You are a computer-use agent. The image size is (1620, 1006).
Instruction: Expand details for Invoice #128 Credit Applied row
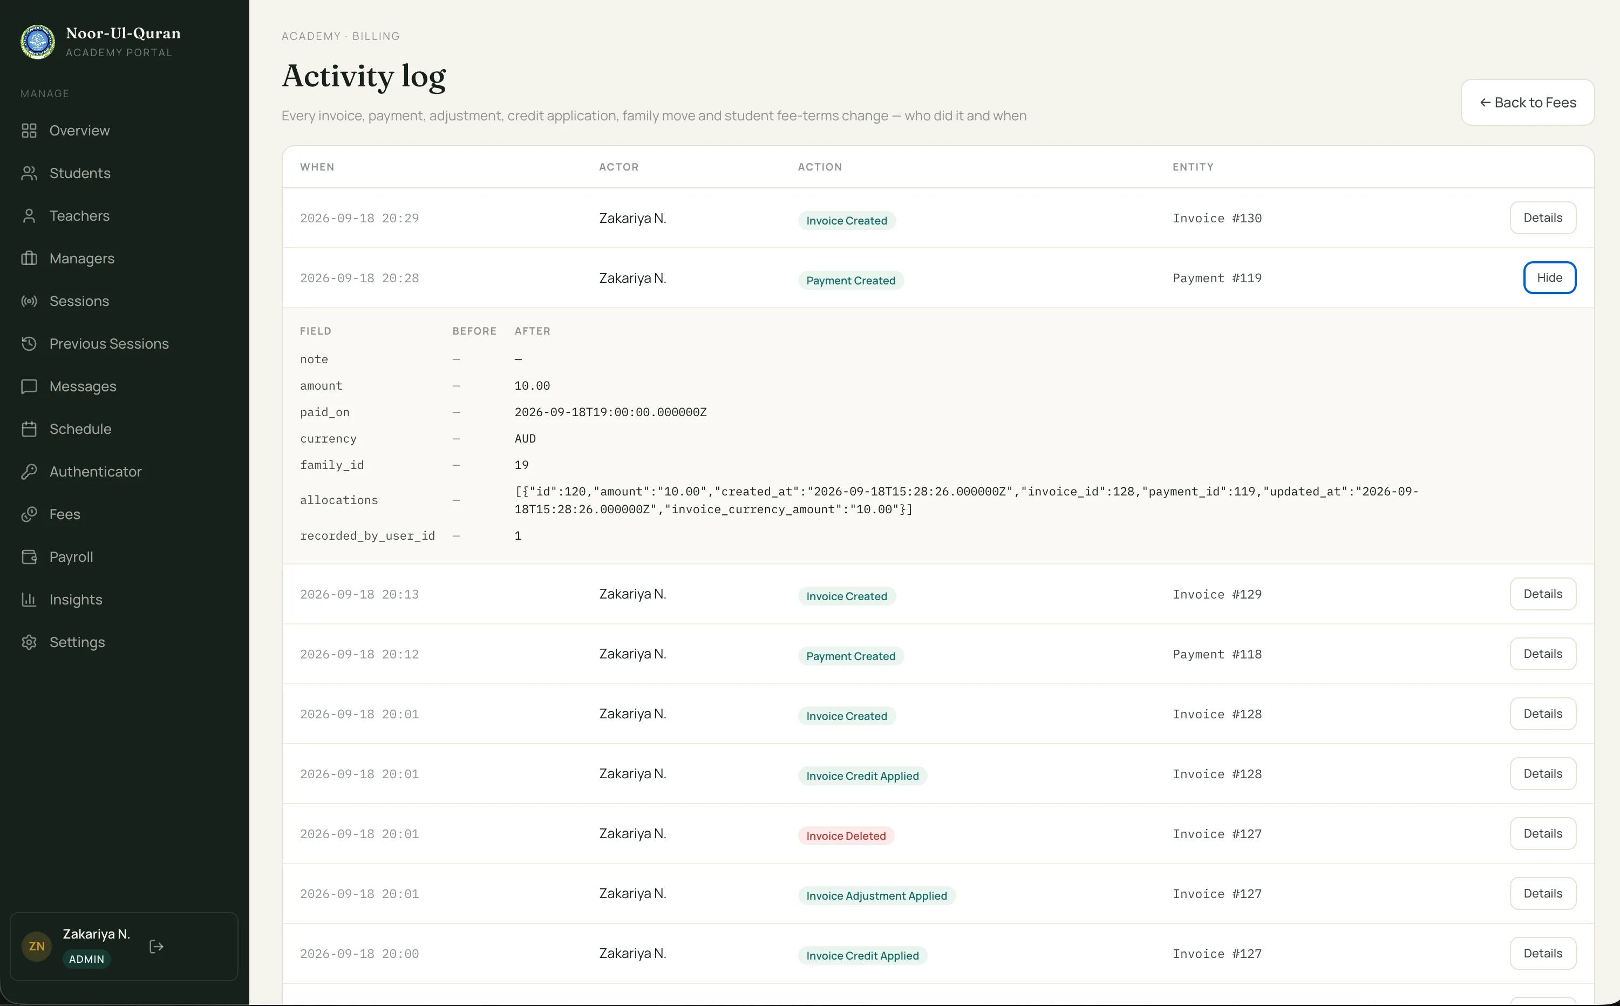click(x=1542, y=773)
